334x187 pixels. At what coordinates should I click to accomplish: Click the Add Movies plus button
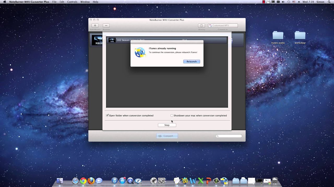pyautogui.click(x=95, y=25)
